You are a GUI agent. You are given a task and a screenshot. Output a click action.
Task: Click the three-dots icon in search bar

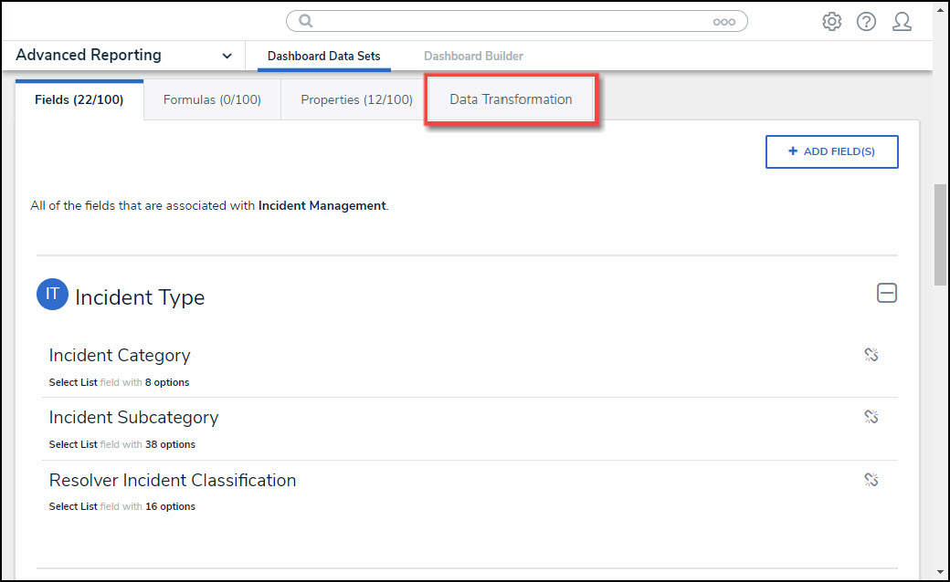coord(723,22)
